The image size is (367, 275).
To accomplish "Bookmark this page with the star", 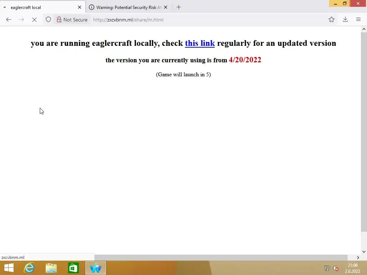I will [x=332, y=20].
